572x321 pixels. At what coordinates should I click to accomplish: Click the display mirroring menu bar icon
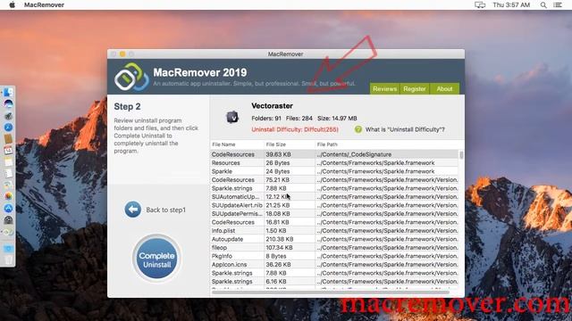tap(480, 4)
